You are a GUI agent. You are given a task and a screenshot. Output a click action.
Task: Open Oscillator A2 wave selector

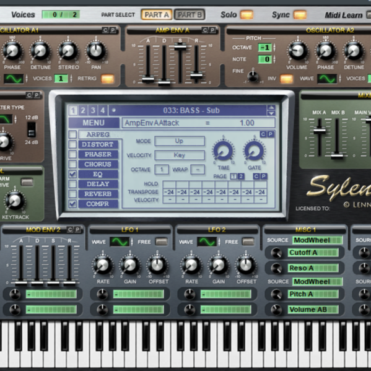pyautogui.click(x=327, y=79)
